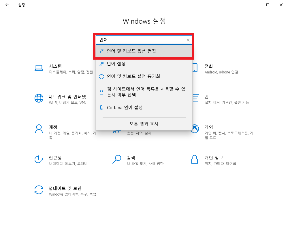This screenshot has height=233, width=288.
Task: Pick 웹 사이트에서 언어 목록 result
Action: pyautogui.click(x=144, y=92)
